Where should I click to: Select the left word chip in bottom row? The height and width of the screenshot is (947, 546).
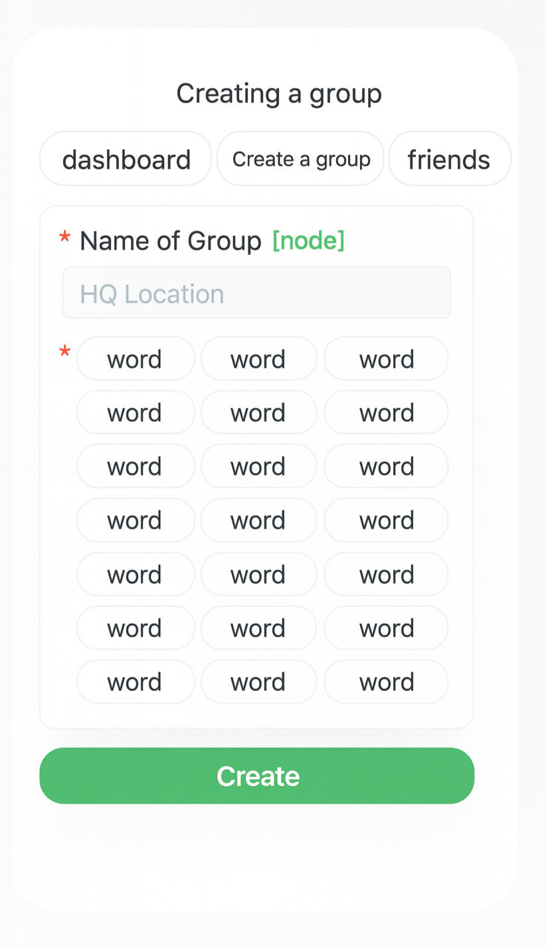point(136,682)
